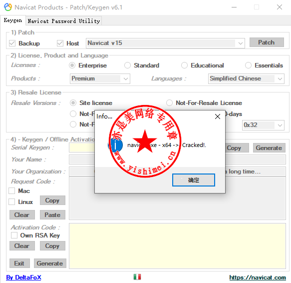Click the Italian flag icon at bottom
Image resolution: width=291 pixels, height=283 pixels.
tap(137, 277)
